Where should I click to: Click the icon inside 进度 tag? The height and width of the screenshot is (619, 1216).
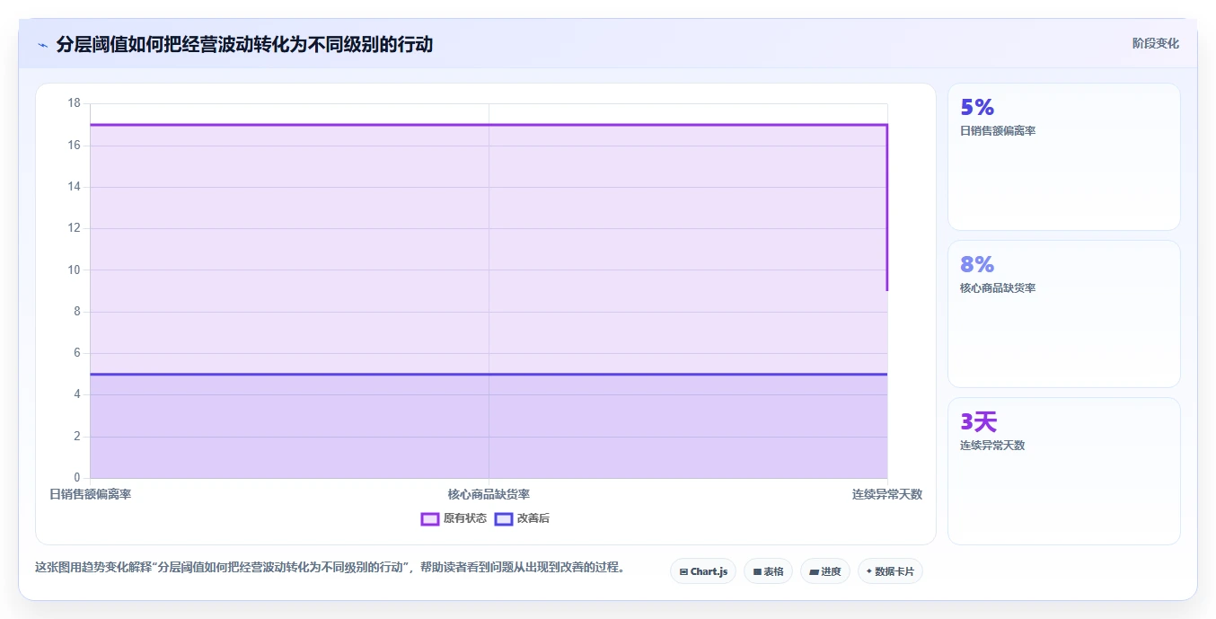pyautogui.click(x=814, y=571)
